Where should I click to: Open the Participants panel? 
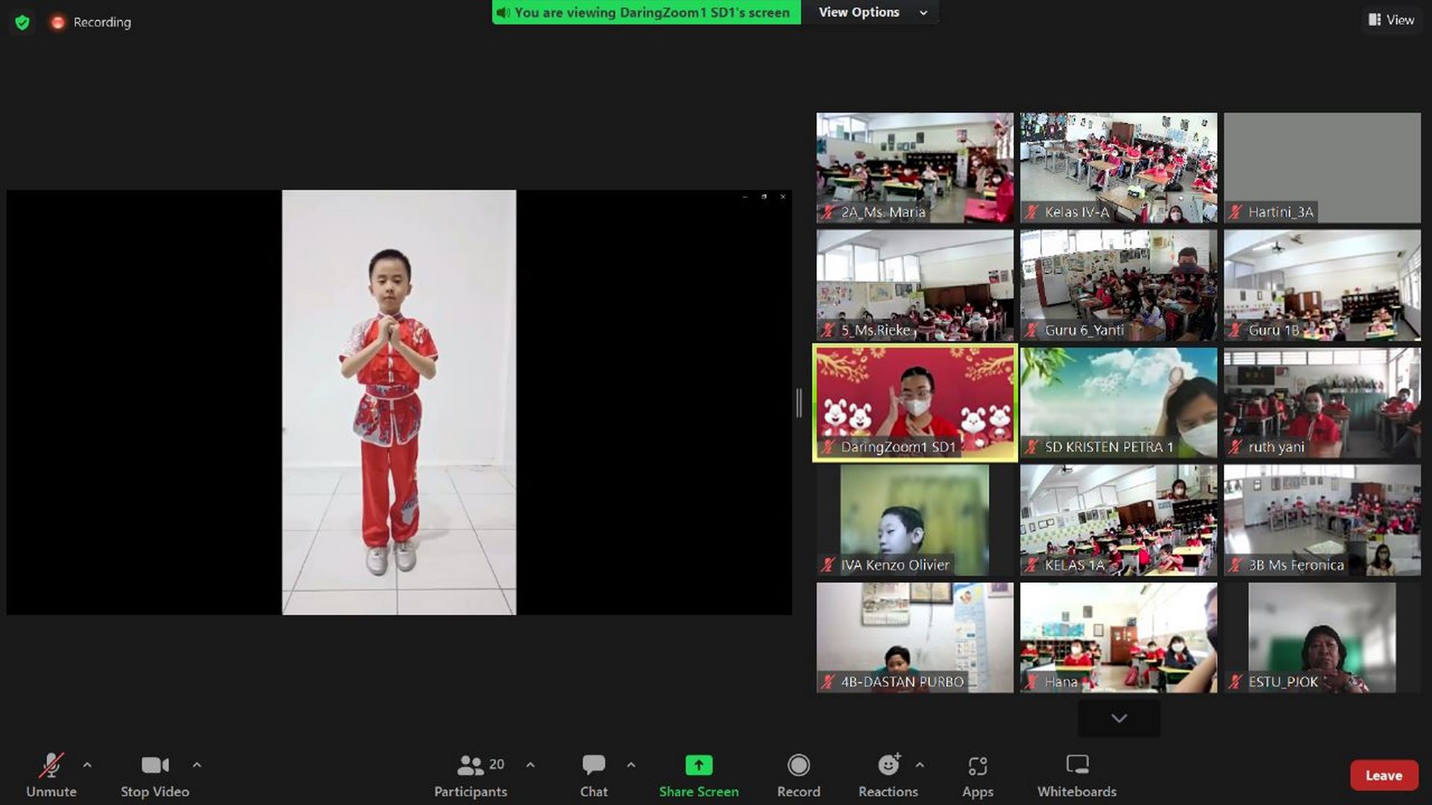pyautogui.click(x=471, y=775)
